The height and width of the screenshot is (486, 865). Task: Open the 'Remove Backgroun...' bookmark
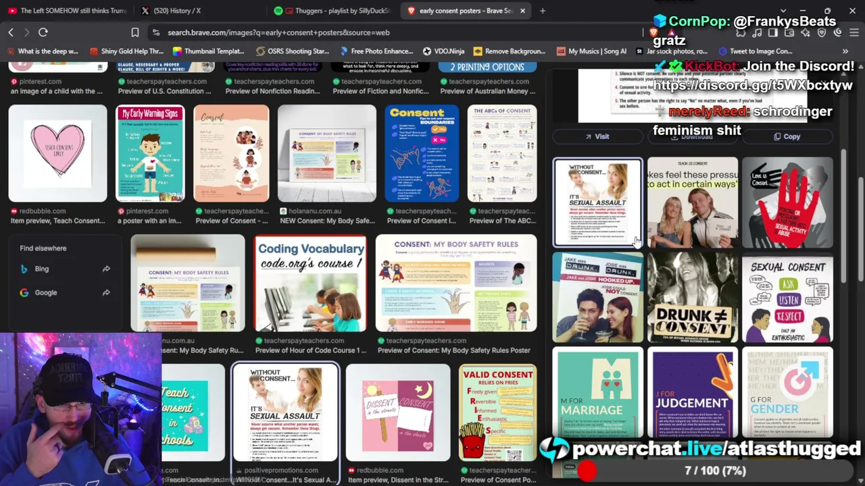[x=509, y=51]
